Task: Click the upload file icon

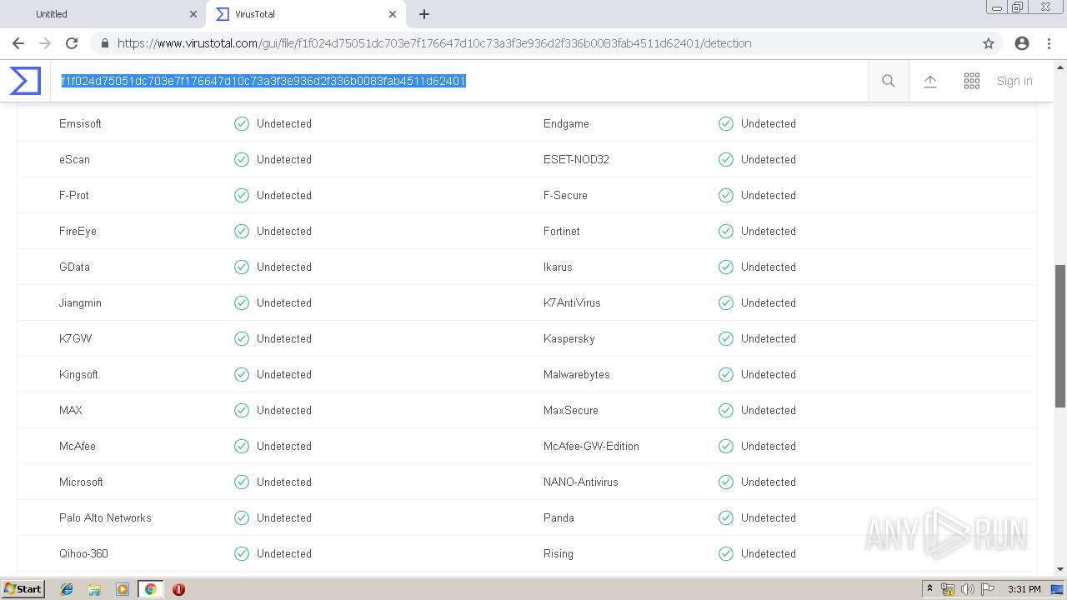Action: [x=930, y=81]
